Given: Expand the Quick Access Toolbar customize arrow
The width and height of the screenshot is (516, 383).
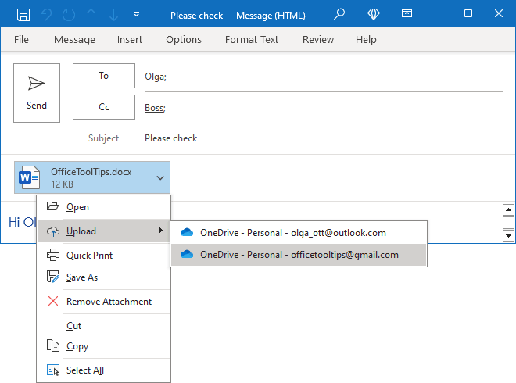Looking at the screenshot, I should 137,14.
